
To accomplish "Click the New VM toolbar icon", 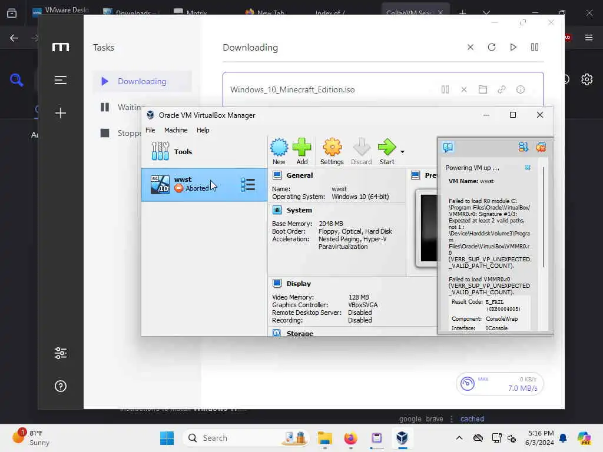I will click(279, 151).
